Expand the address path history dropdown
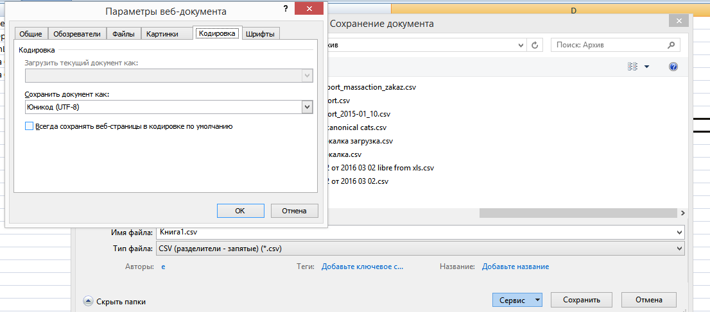Image resolution: width=710 pixels, height=312 pixels. tap(521, 45)
